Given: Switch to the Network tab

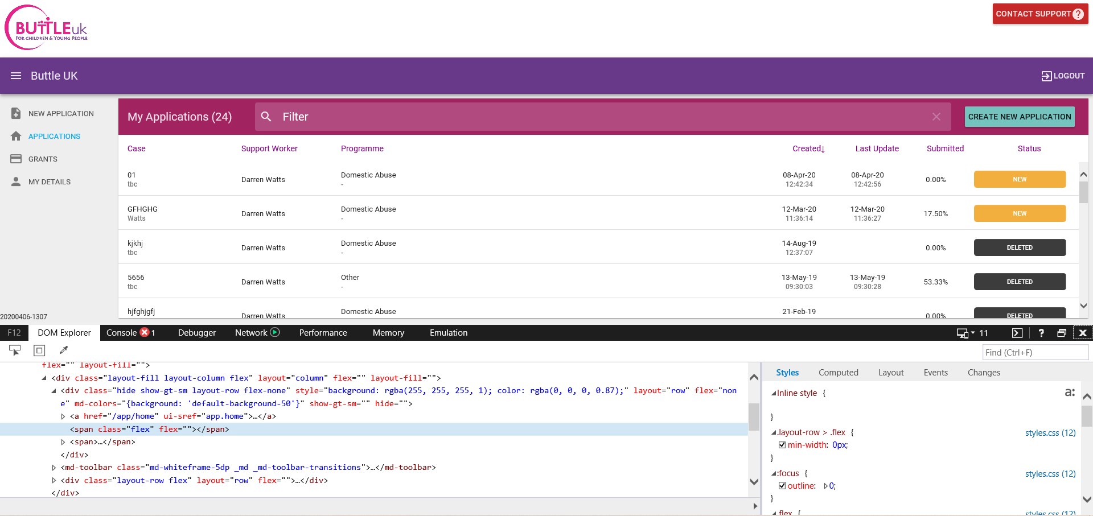Looking at the screenshot, I should click(251, 333).
